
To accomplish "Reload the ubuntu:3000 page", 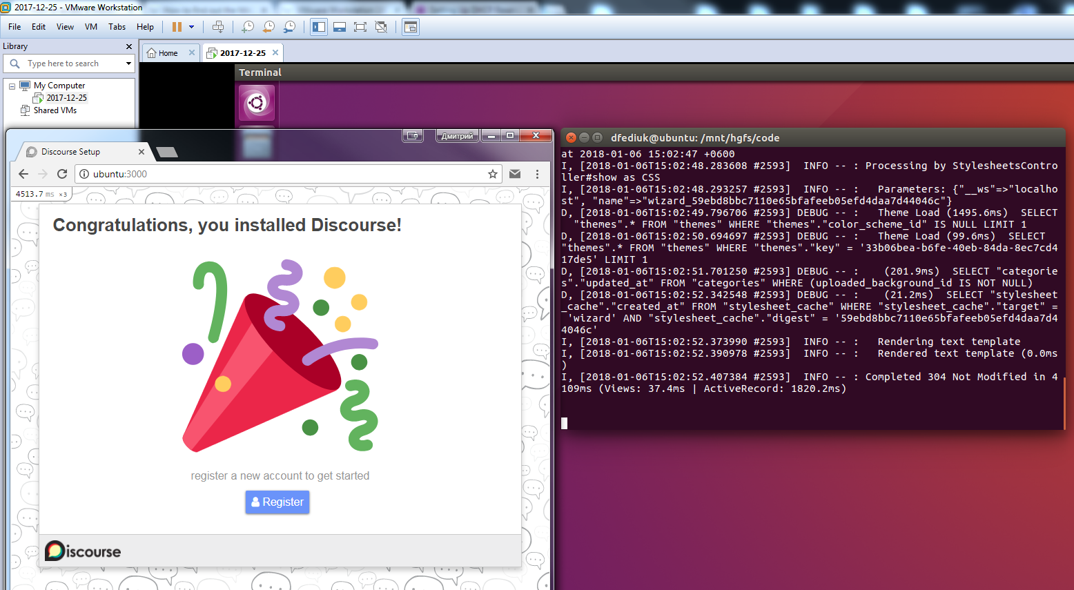I will 62,175.
